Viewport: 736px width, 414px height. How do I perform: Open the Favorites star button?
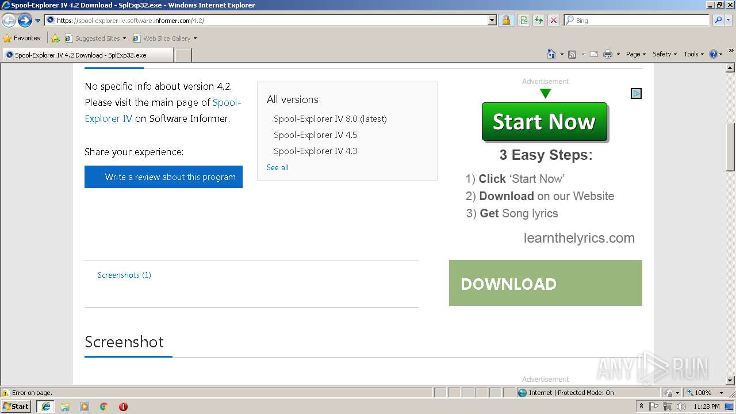(22, 38)
